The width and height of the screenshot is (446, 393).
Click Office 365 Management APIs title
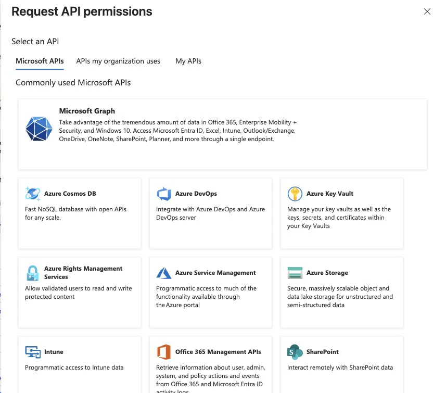218,352
